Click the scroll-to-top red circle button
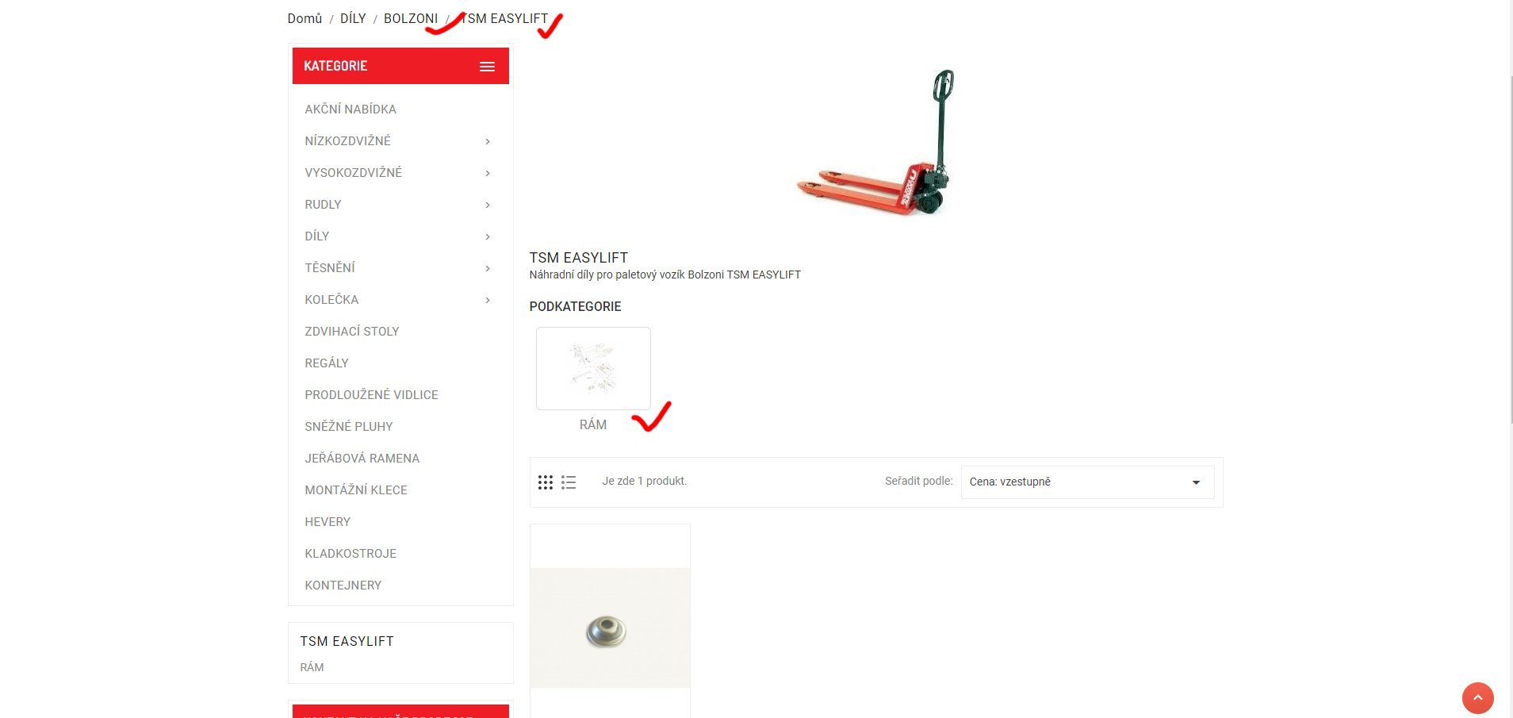The width and height of the screenshot is (1513, 718). pyautogui.click(x=1477, y=698)
